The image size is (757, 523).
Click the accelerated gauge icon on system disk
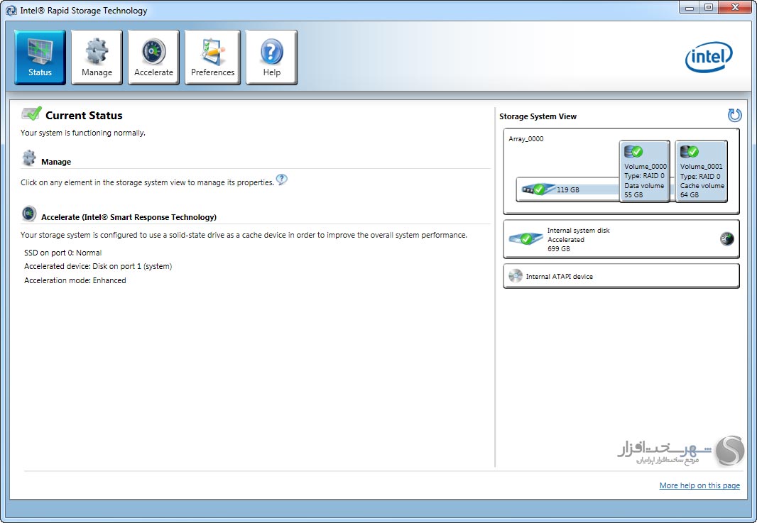point(727,239)
